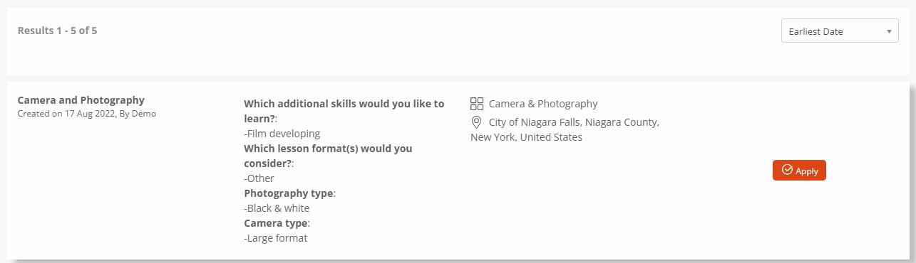Click the location pin icon
The height and width of the screenshot is (263, 916).
[x=477, y=122]
